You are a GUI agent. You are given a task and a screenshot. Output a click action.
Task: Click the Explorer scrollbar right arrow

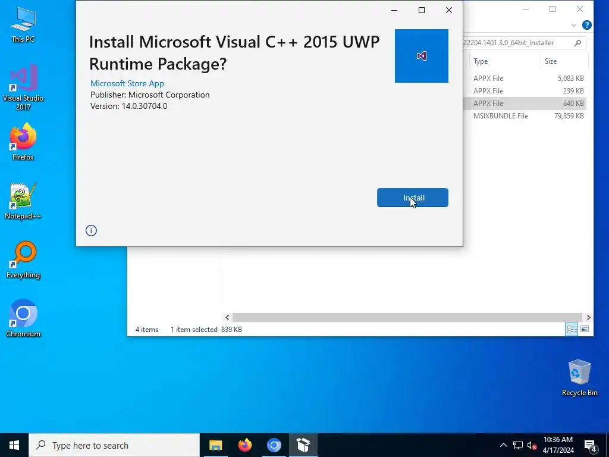click(588, 318)
